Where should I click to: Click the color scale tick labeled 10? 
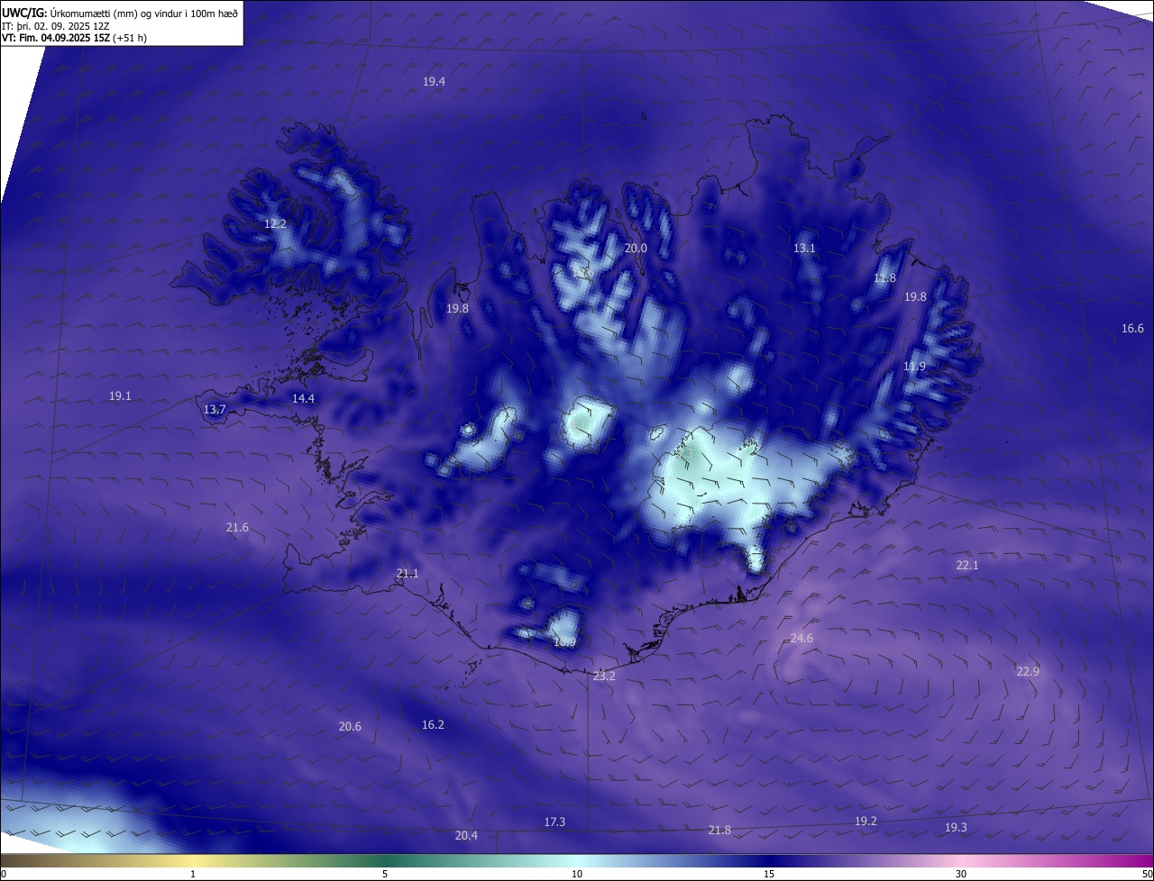tap(577, 874)
